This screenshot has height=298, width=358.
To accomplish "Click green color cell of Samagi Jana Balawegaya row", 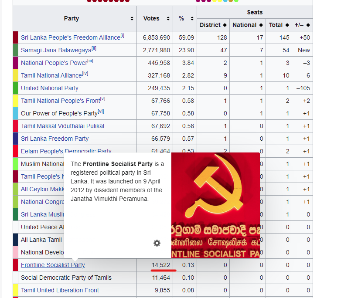I will tap(16, 50).
